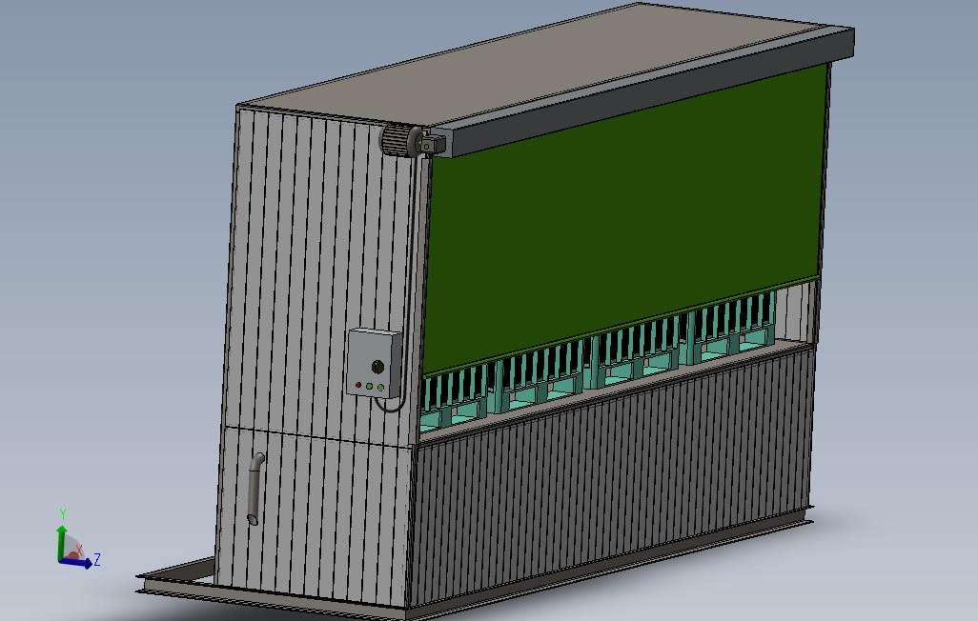Click the blue Z axis of the triad
978x621 pixels.
tap(77, 563)
